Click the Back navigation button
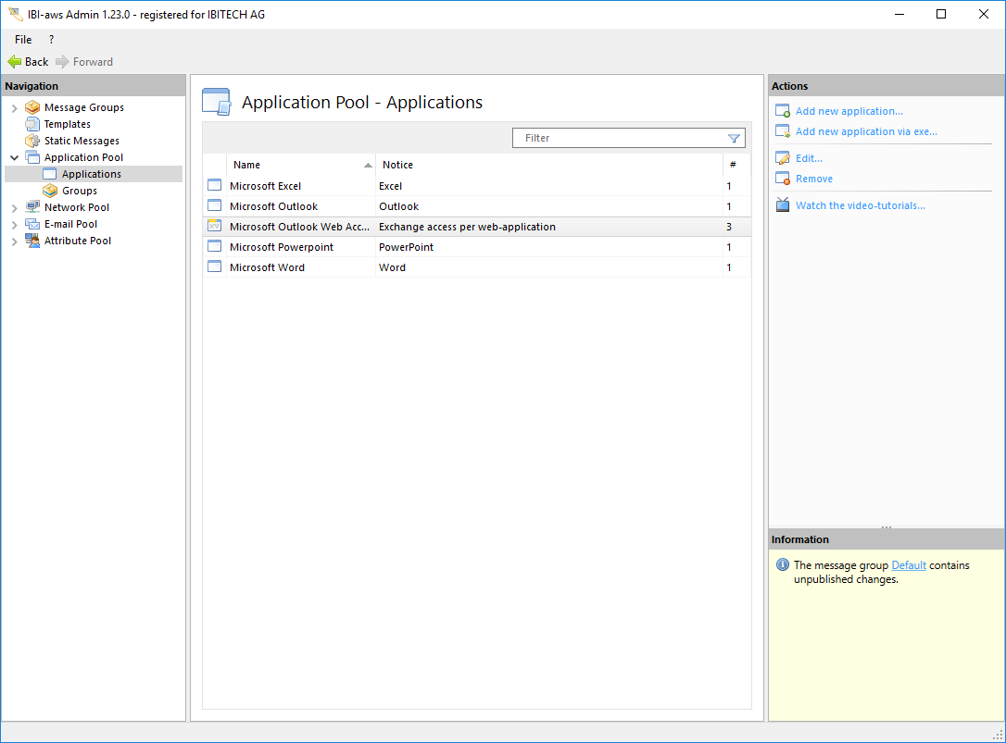The width and height of the screenshot is (1006, 743). [28, 62]
